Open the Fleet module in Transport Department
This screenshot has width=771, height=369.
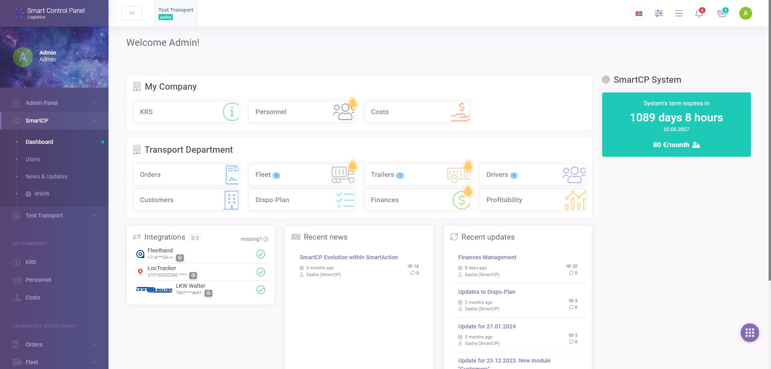(301, 174)
